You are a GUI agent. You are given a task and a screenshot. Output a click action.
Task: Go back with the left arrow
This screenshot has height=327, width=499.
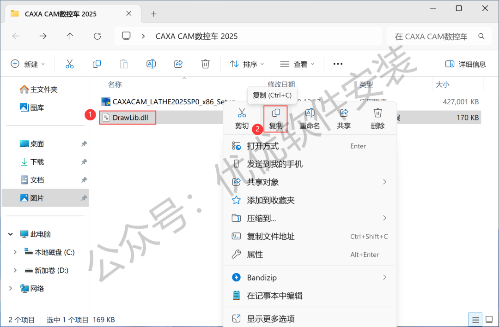pos(16,36)
